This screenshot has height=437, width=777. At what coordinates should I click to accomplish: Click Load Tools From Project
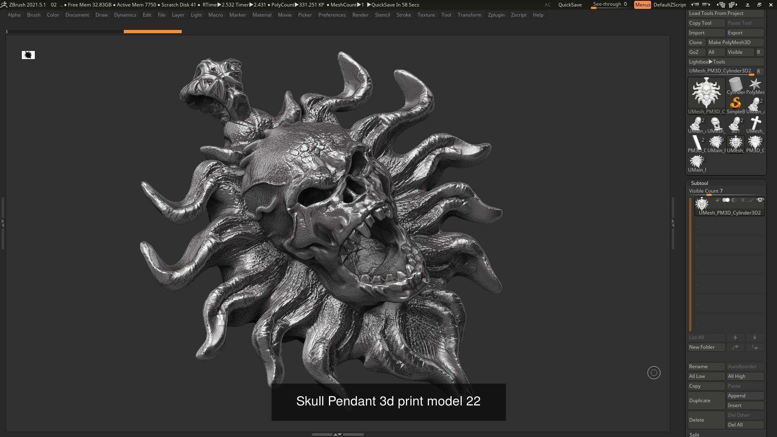pos(726,13)
